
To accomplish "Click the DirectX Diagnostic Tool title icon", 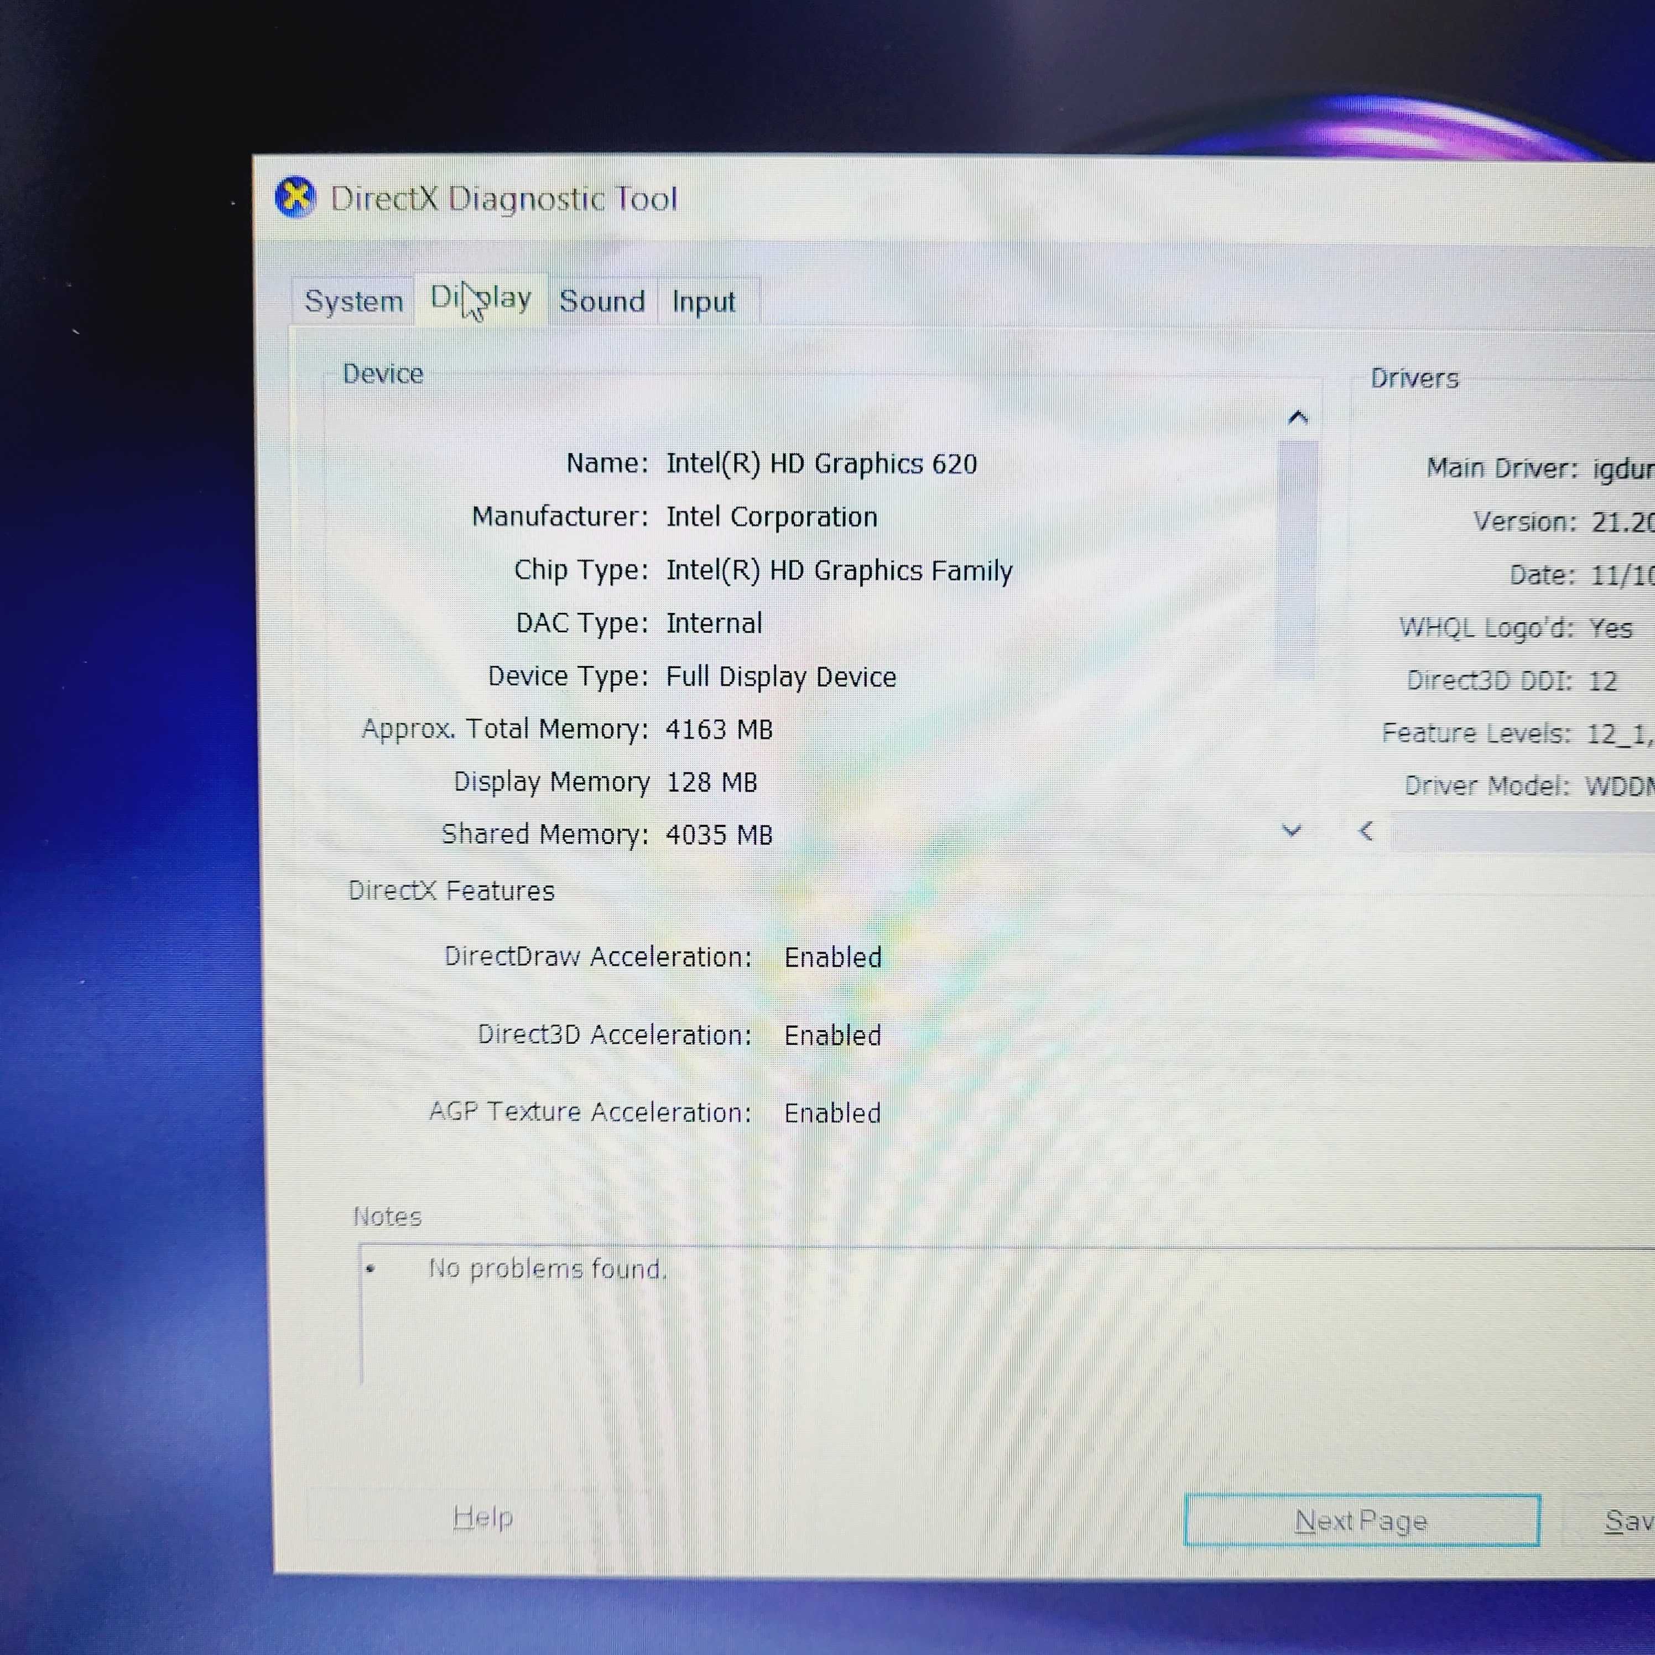I will [295, 198].
